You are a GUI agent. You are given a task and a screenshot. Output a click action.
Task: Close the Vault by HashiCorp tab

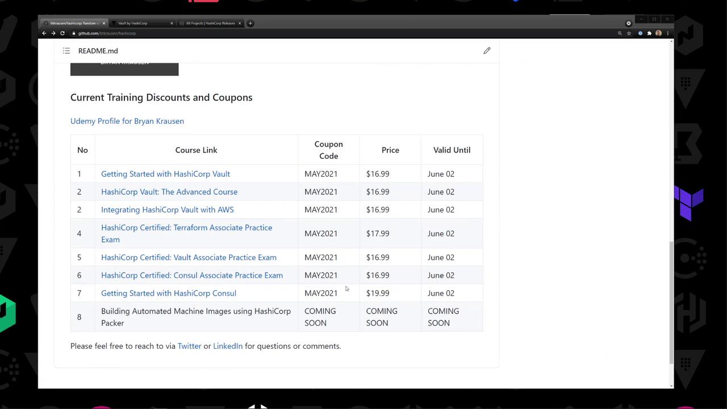pos(172,23)
